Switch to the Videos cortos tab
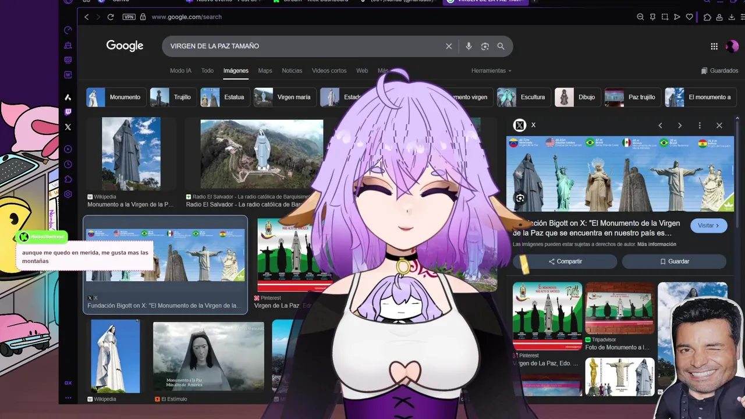This screenshot has width=745, height=419. click(x=329, y=70)
